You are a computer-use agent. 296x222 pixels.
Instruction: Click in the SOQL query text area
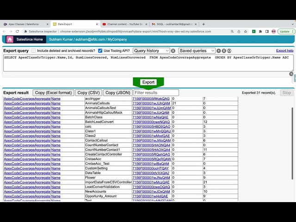click(x=148, y=63)
